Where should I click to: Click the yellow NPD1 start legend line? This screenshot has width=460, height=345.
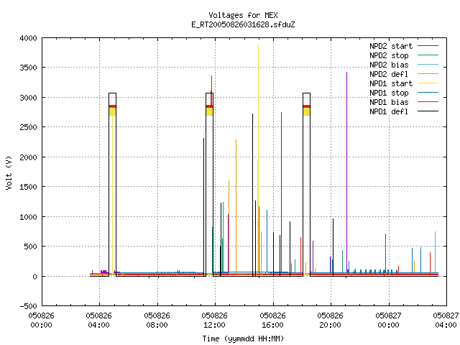pyautogui.click(x=428, y=83)
